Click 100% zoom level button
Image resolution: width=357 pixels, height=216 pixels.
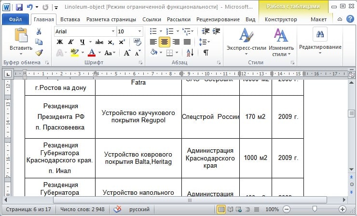click(x=272, y=209)
